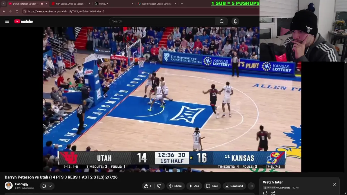Open Cashiggy channel avatar

point(9,186)
